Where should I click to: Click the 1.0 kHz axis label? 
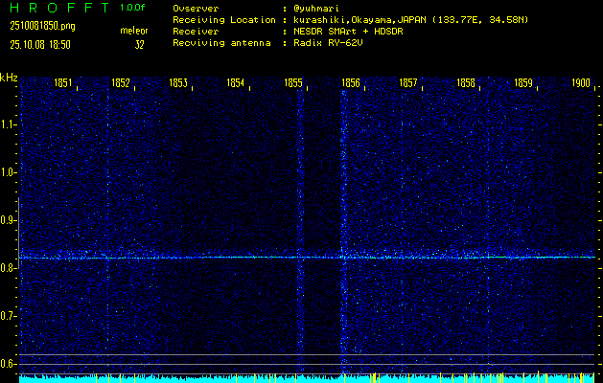coord(8,172)
